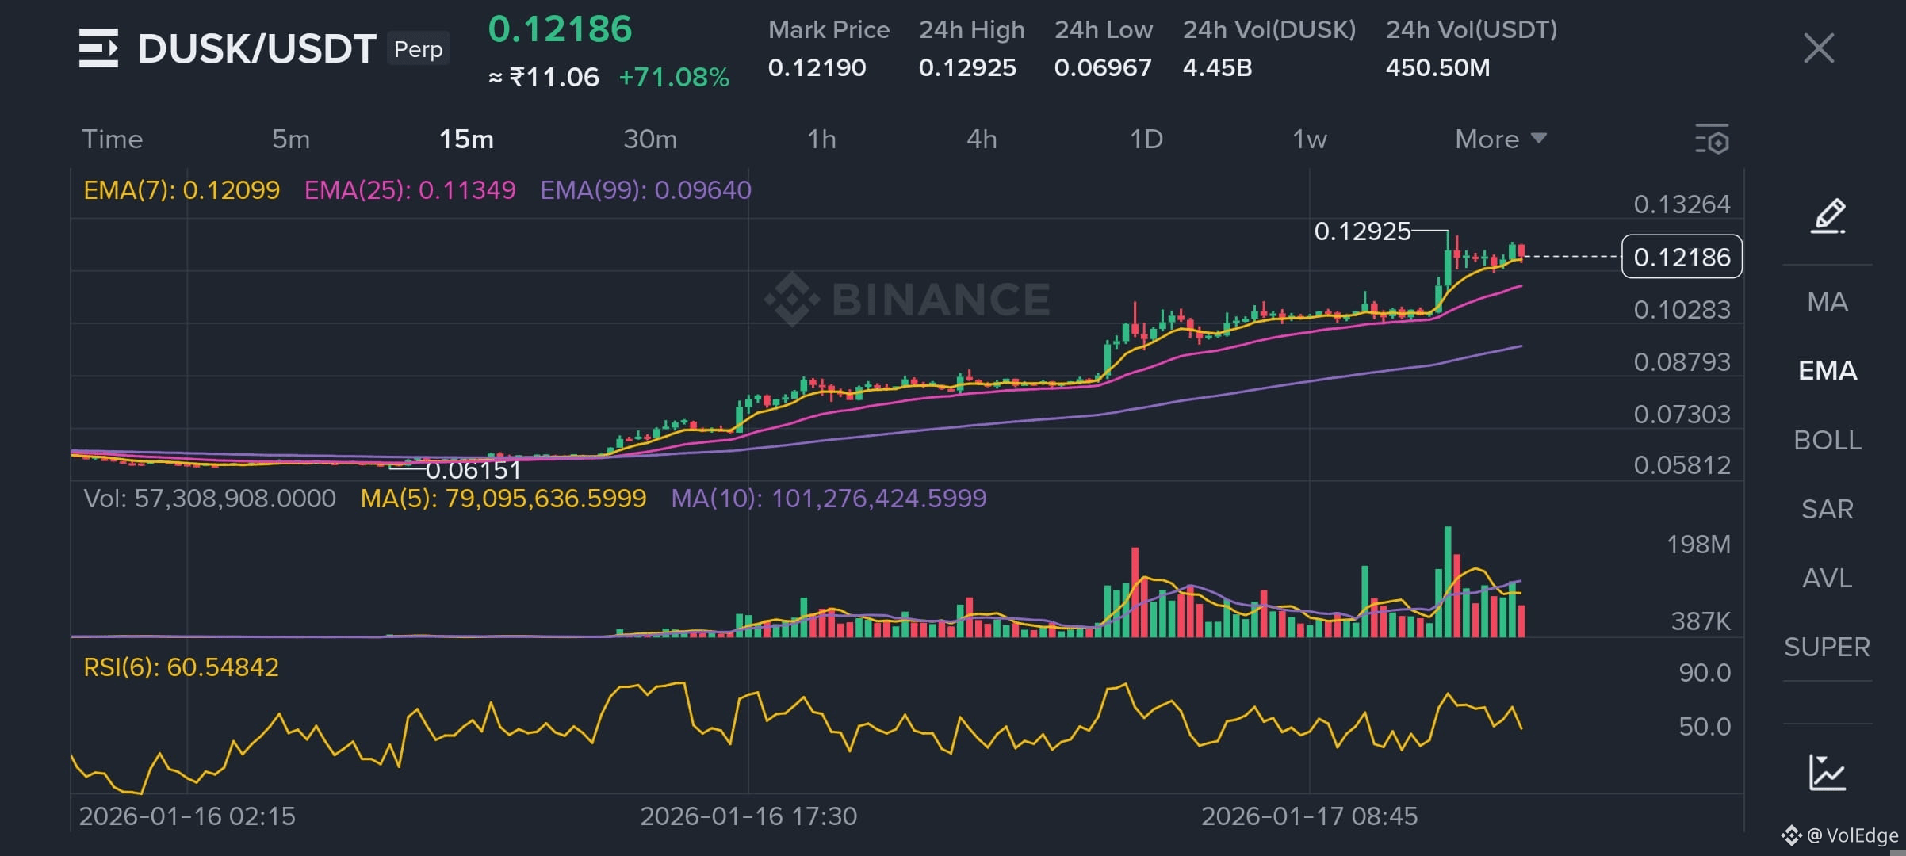Click the 0.13264 price axis label
The height and width of the screenshot is (856, 1906).
coord(1682,204)
